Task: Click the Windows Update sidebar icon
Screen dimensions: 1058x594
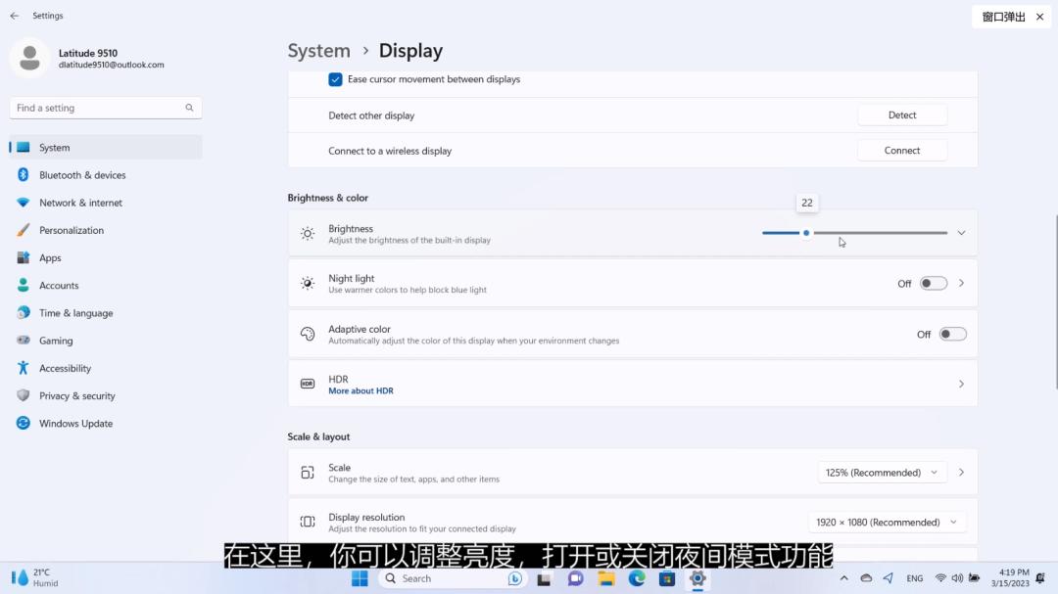Action: (23, 424)
